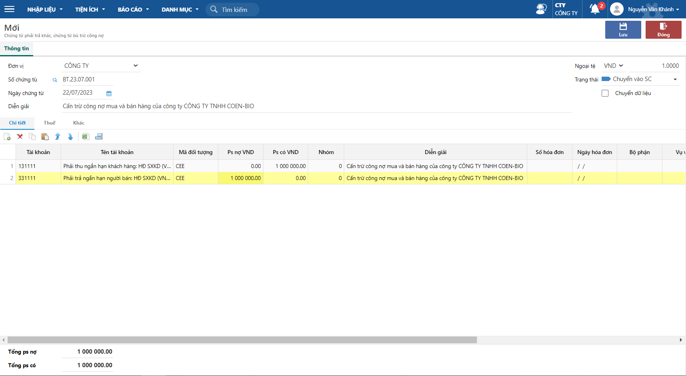Add a new row in detail grid
Image resolution: width=686 pixels, height=376 pixels.
7,137
